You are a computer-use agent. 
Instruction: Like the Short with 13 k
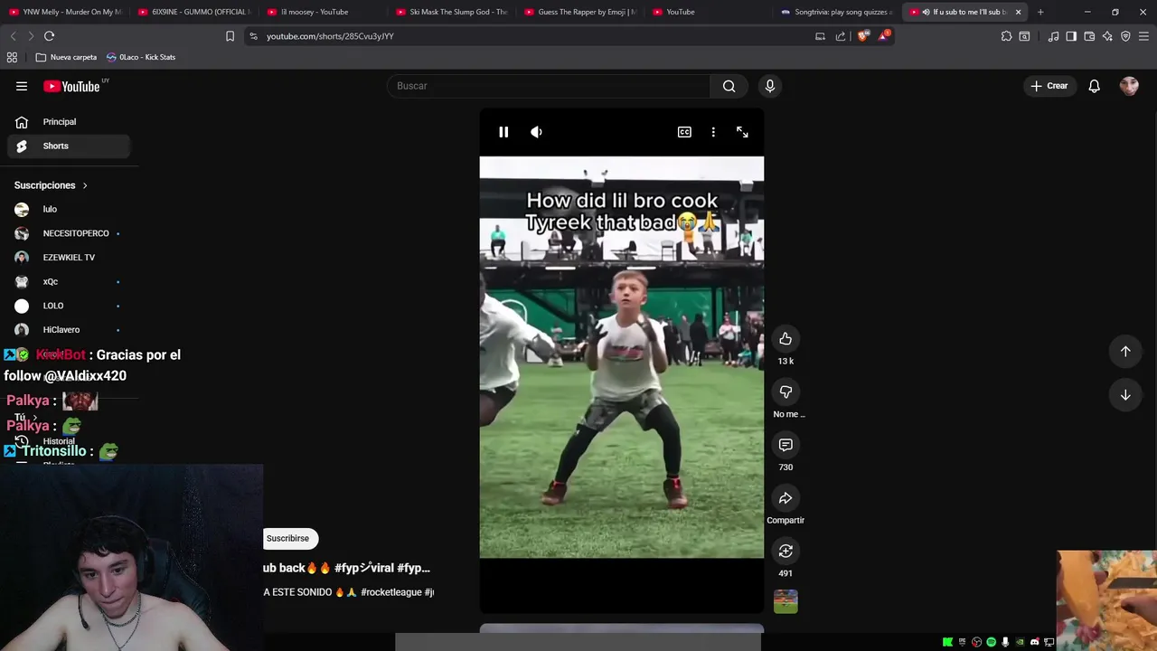point(785,339)
